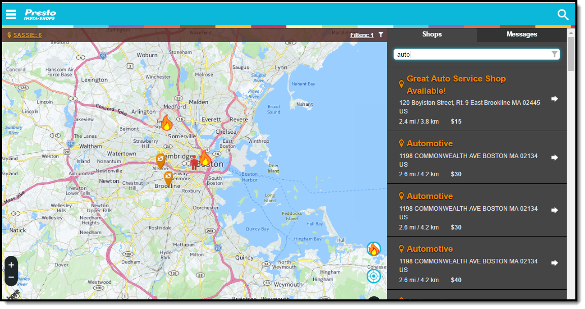Zoom out the map with minus button

pos(11,278)
